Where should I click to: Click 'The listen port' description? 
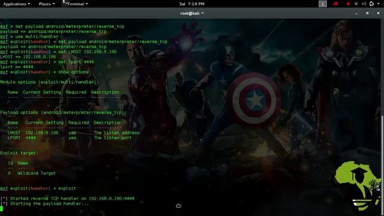point(113,138)
